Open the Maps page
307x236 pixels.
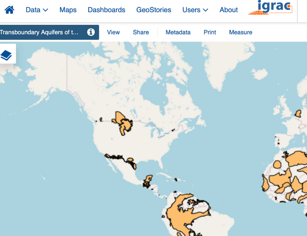(x=68, y=10)
